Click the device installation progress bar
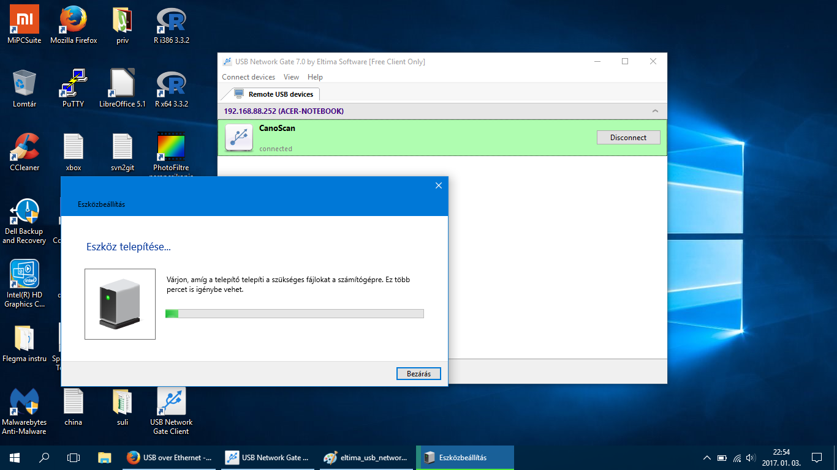This screenshot has width=837, height=470. (x=294, y=314)
